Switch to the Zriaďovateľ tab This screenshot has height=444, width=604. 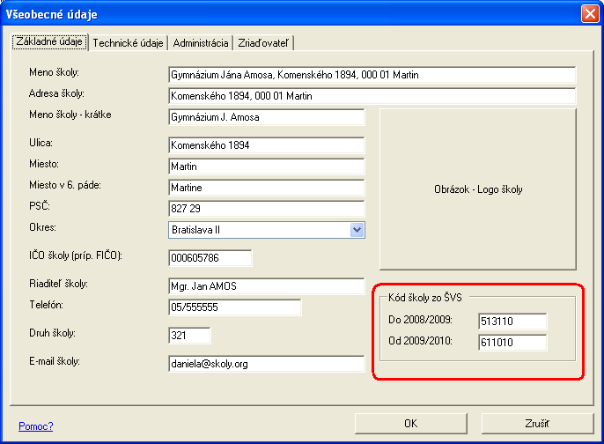pyautogui.click(x=263, y=43)
